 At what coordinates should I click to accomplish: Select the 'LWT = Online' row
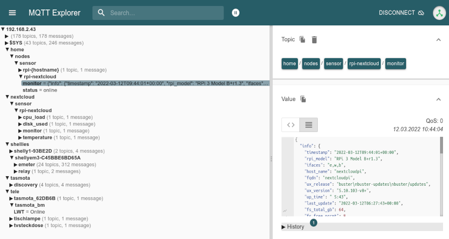point(29,212)
